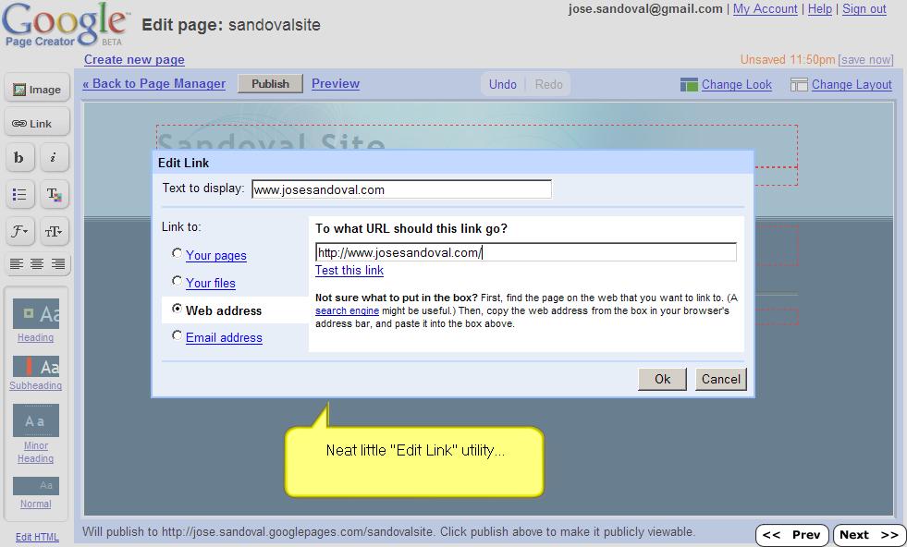The image size is (907, 547).
Task: Open the search engine link
Action: pos(347,310)
